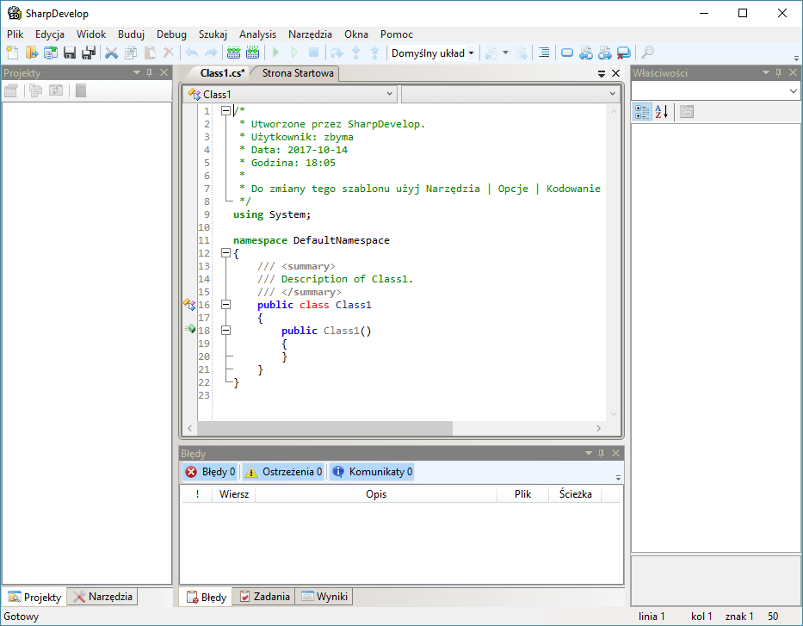Screen dimensions: 803x626
Task: Click the Paste toolbar icon
Action: [x=150, y=53]
